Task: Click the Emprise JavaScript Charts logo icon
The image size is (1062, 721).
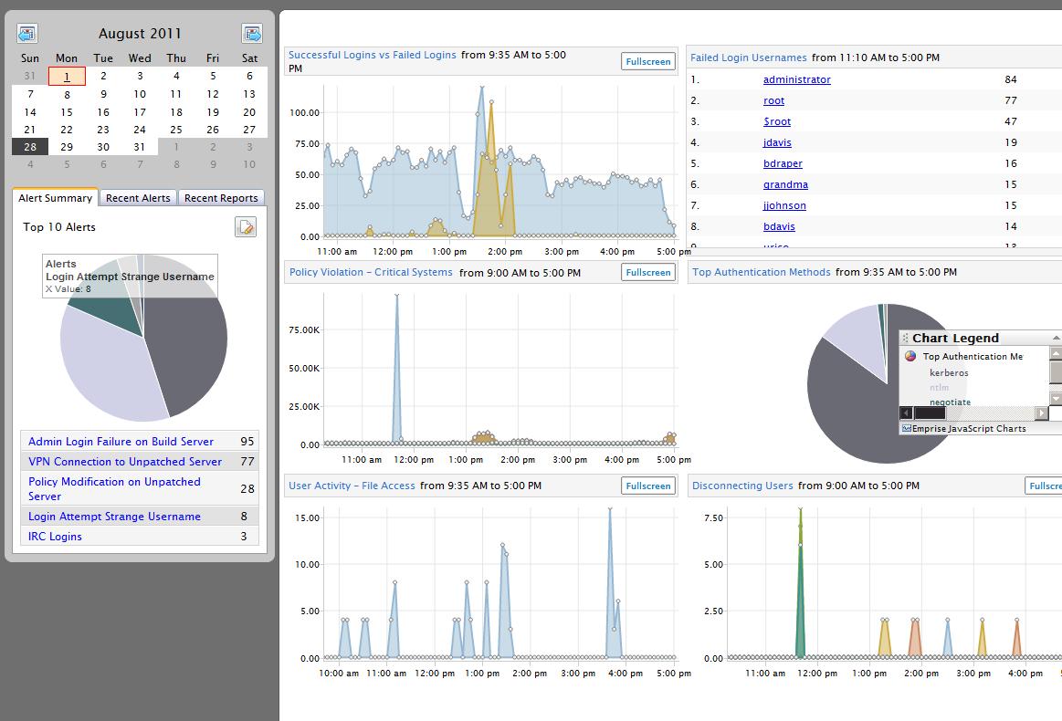Action: (x=906, y=429)
